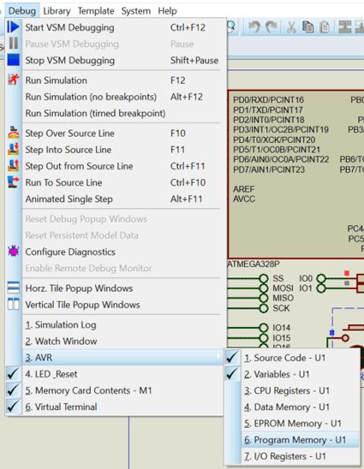The height and width of the screenshot is (469, 364).
Task: Select Horz. Tile Popup Windows
Action: tap(116, 288)
